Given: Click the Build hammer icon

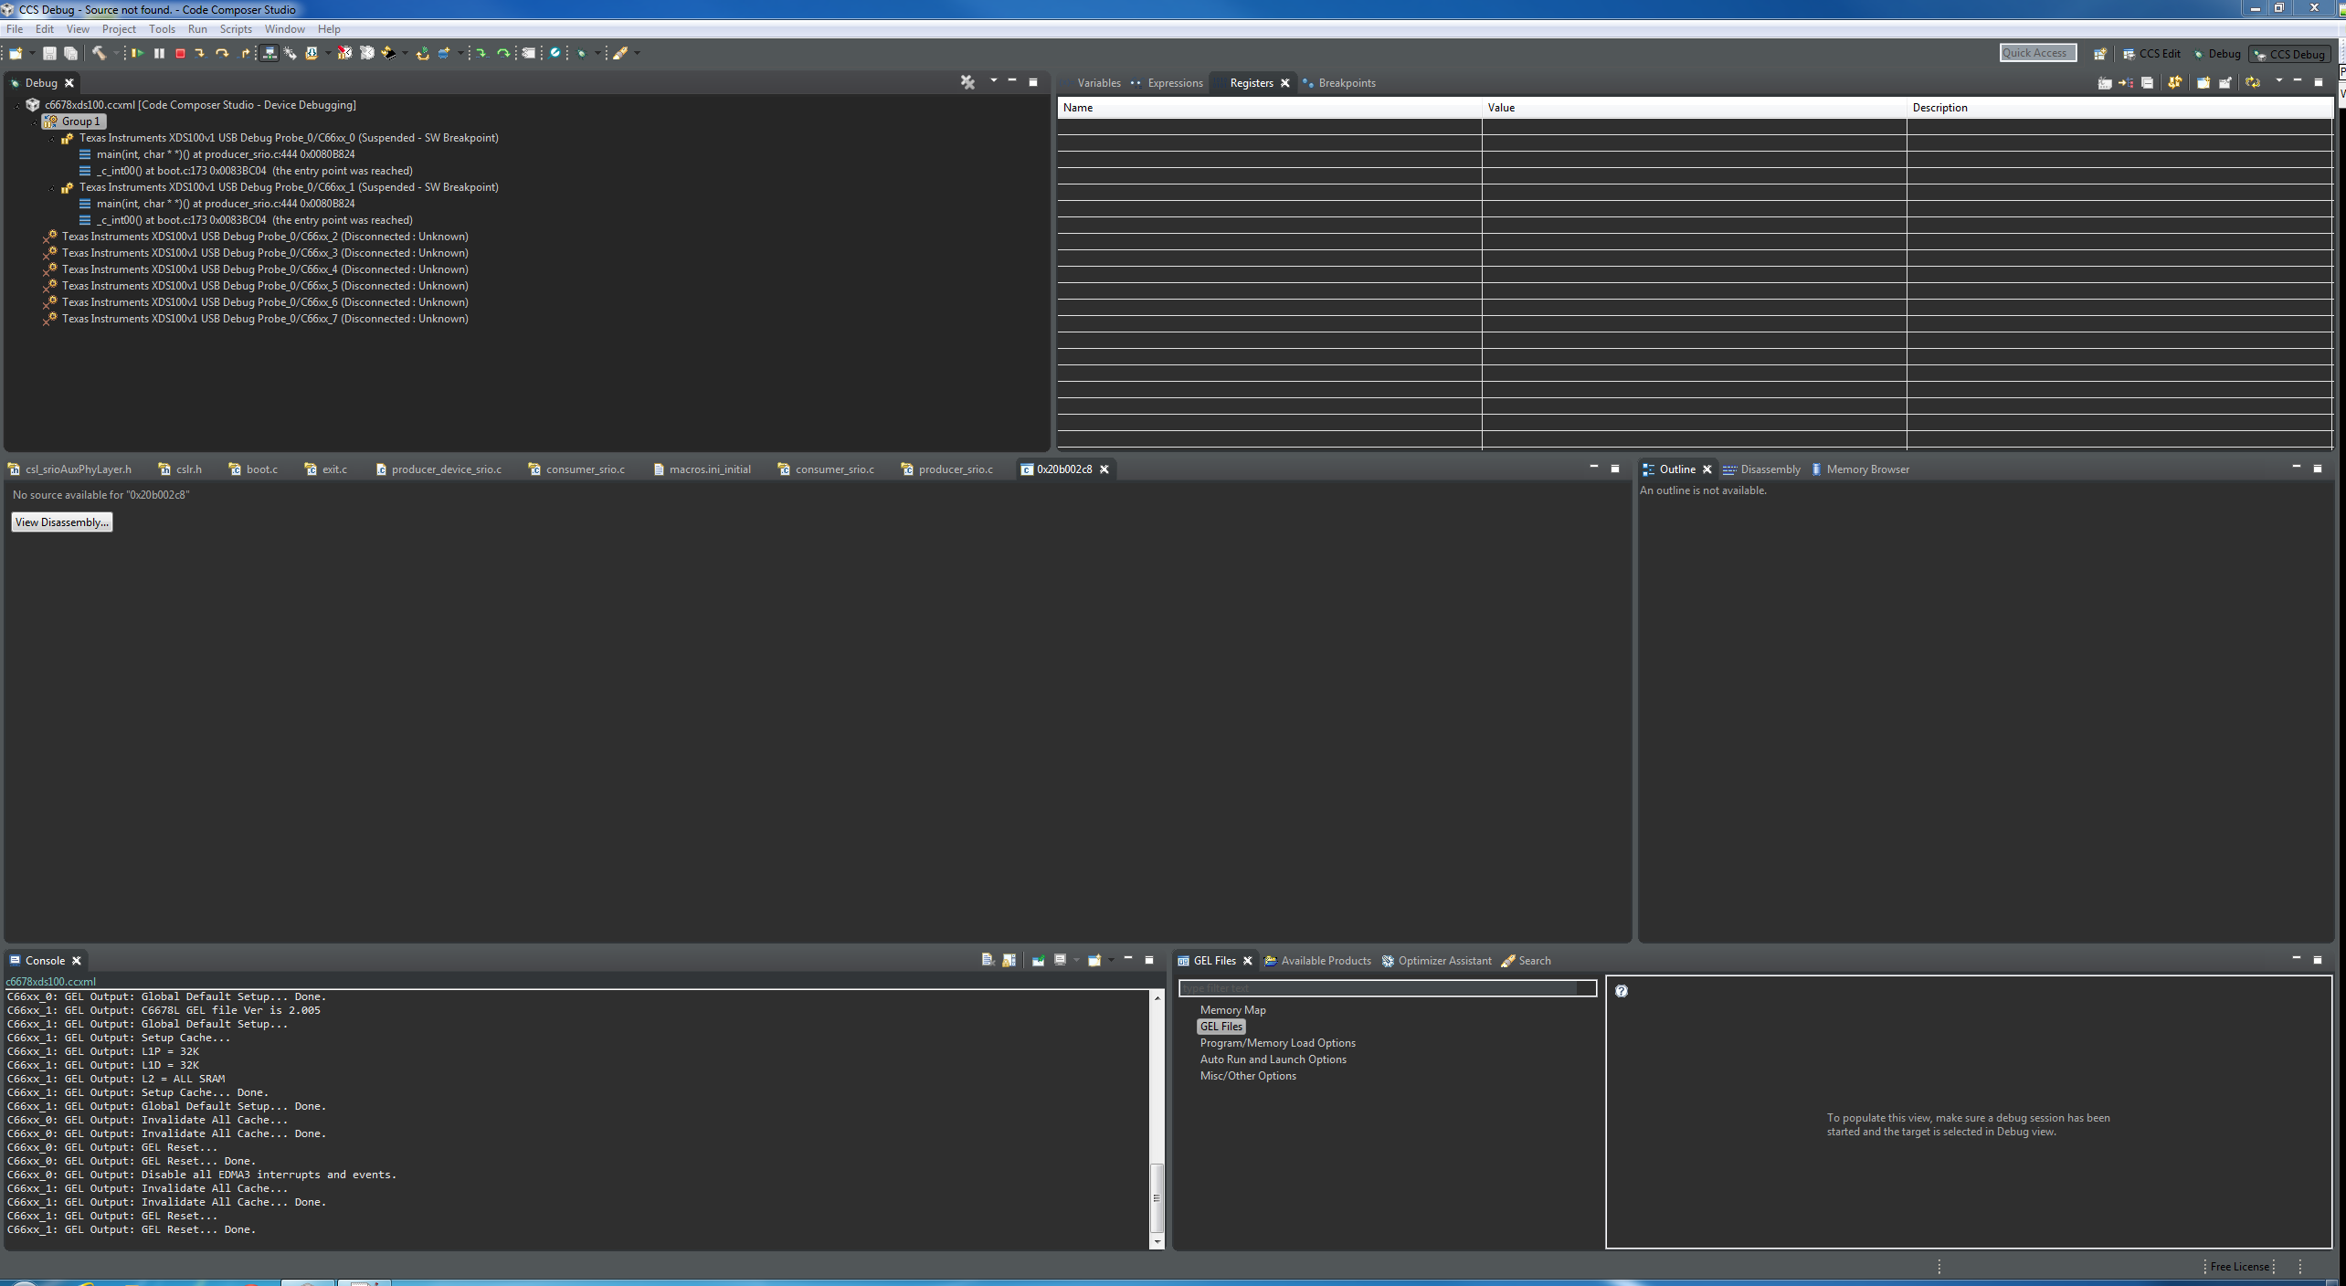Looking at the screenshot, I should [99, 54].
